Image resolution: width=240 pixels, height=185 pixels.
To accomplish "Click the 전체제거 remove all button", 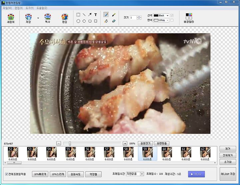I will tap(228, 155).
